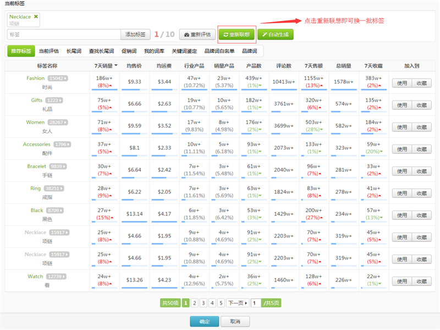The image size is (440, 330).
Task: Click the 10413w+ review count for Fashion
Action: [x=284, y=81]
